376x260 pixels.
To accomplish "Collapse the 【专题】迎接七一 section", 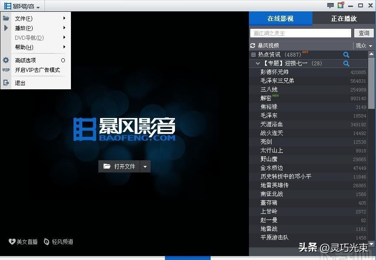I will [x=258, y=63].
